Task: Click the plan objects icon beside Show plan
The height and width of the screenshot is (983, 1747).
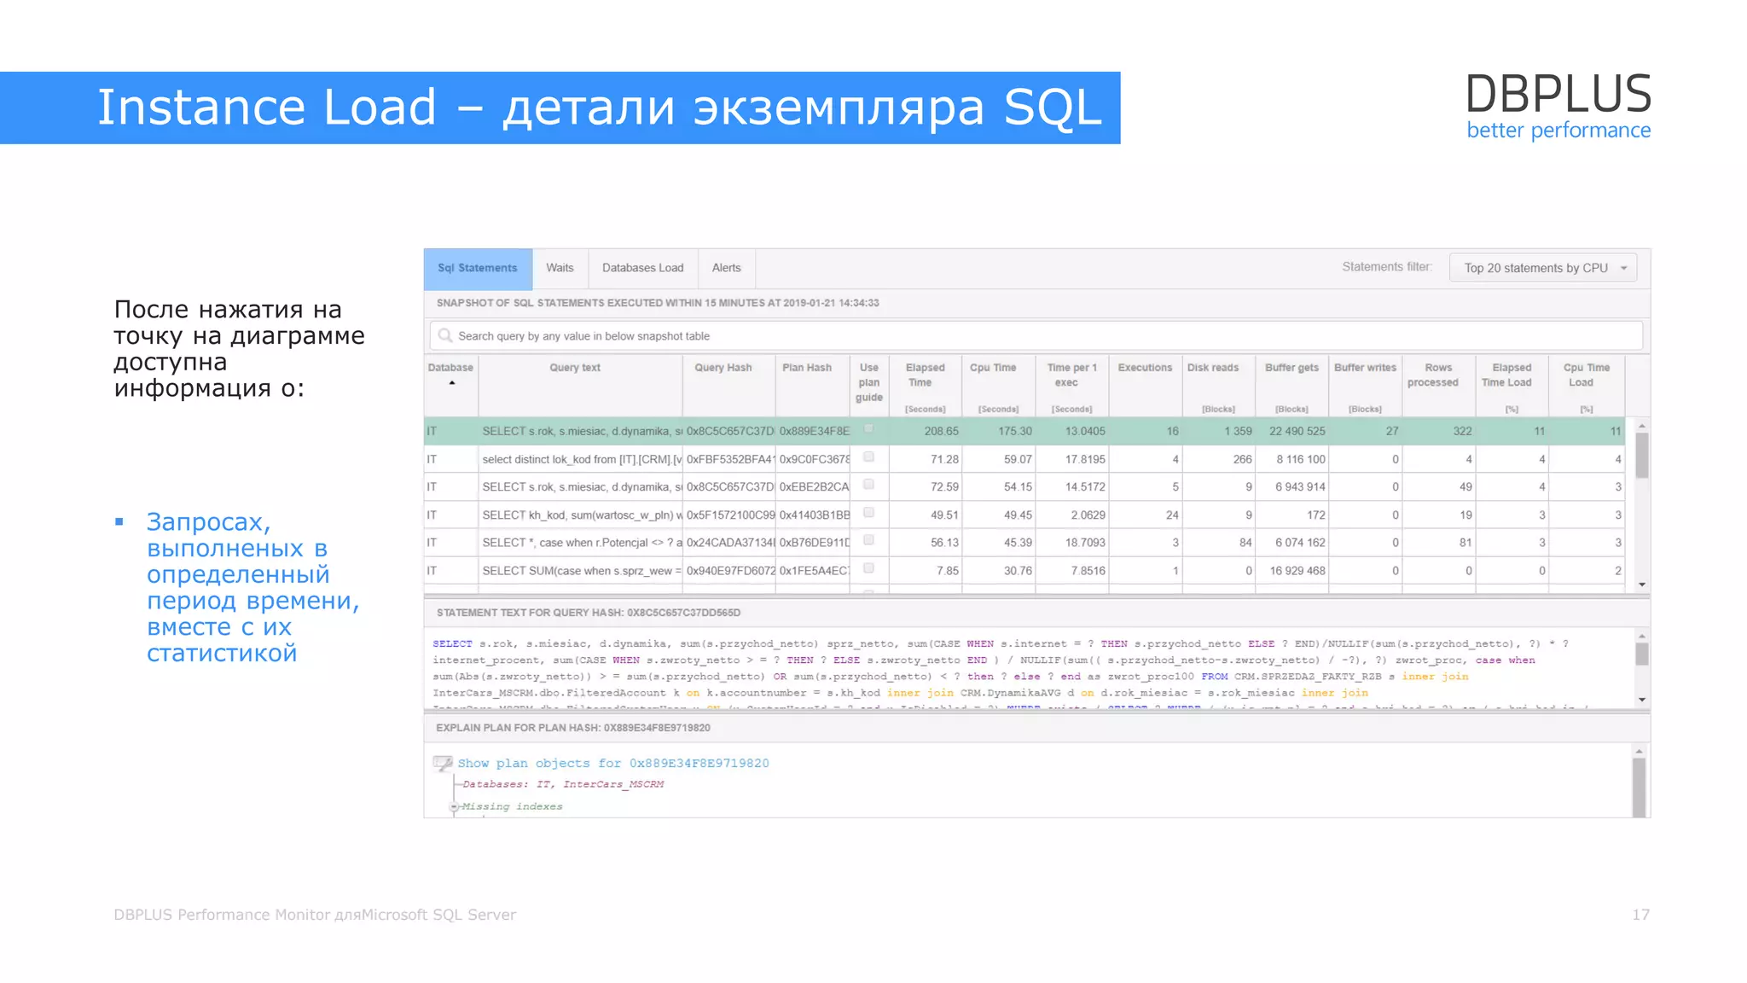Action: pos(443,764)
